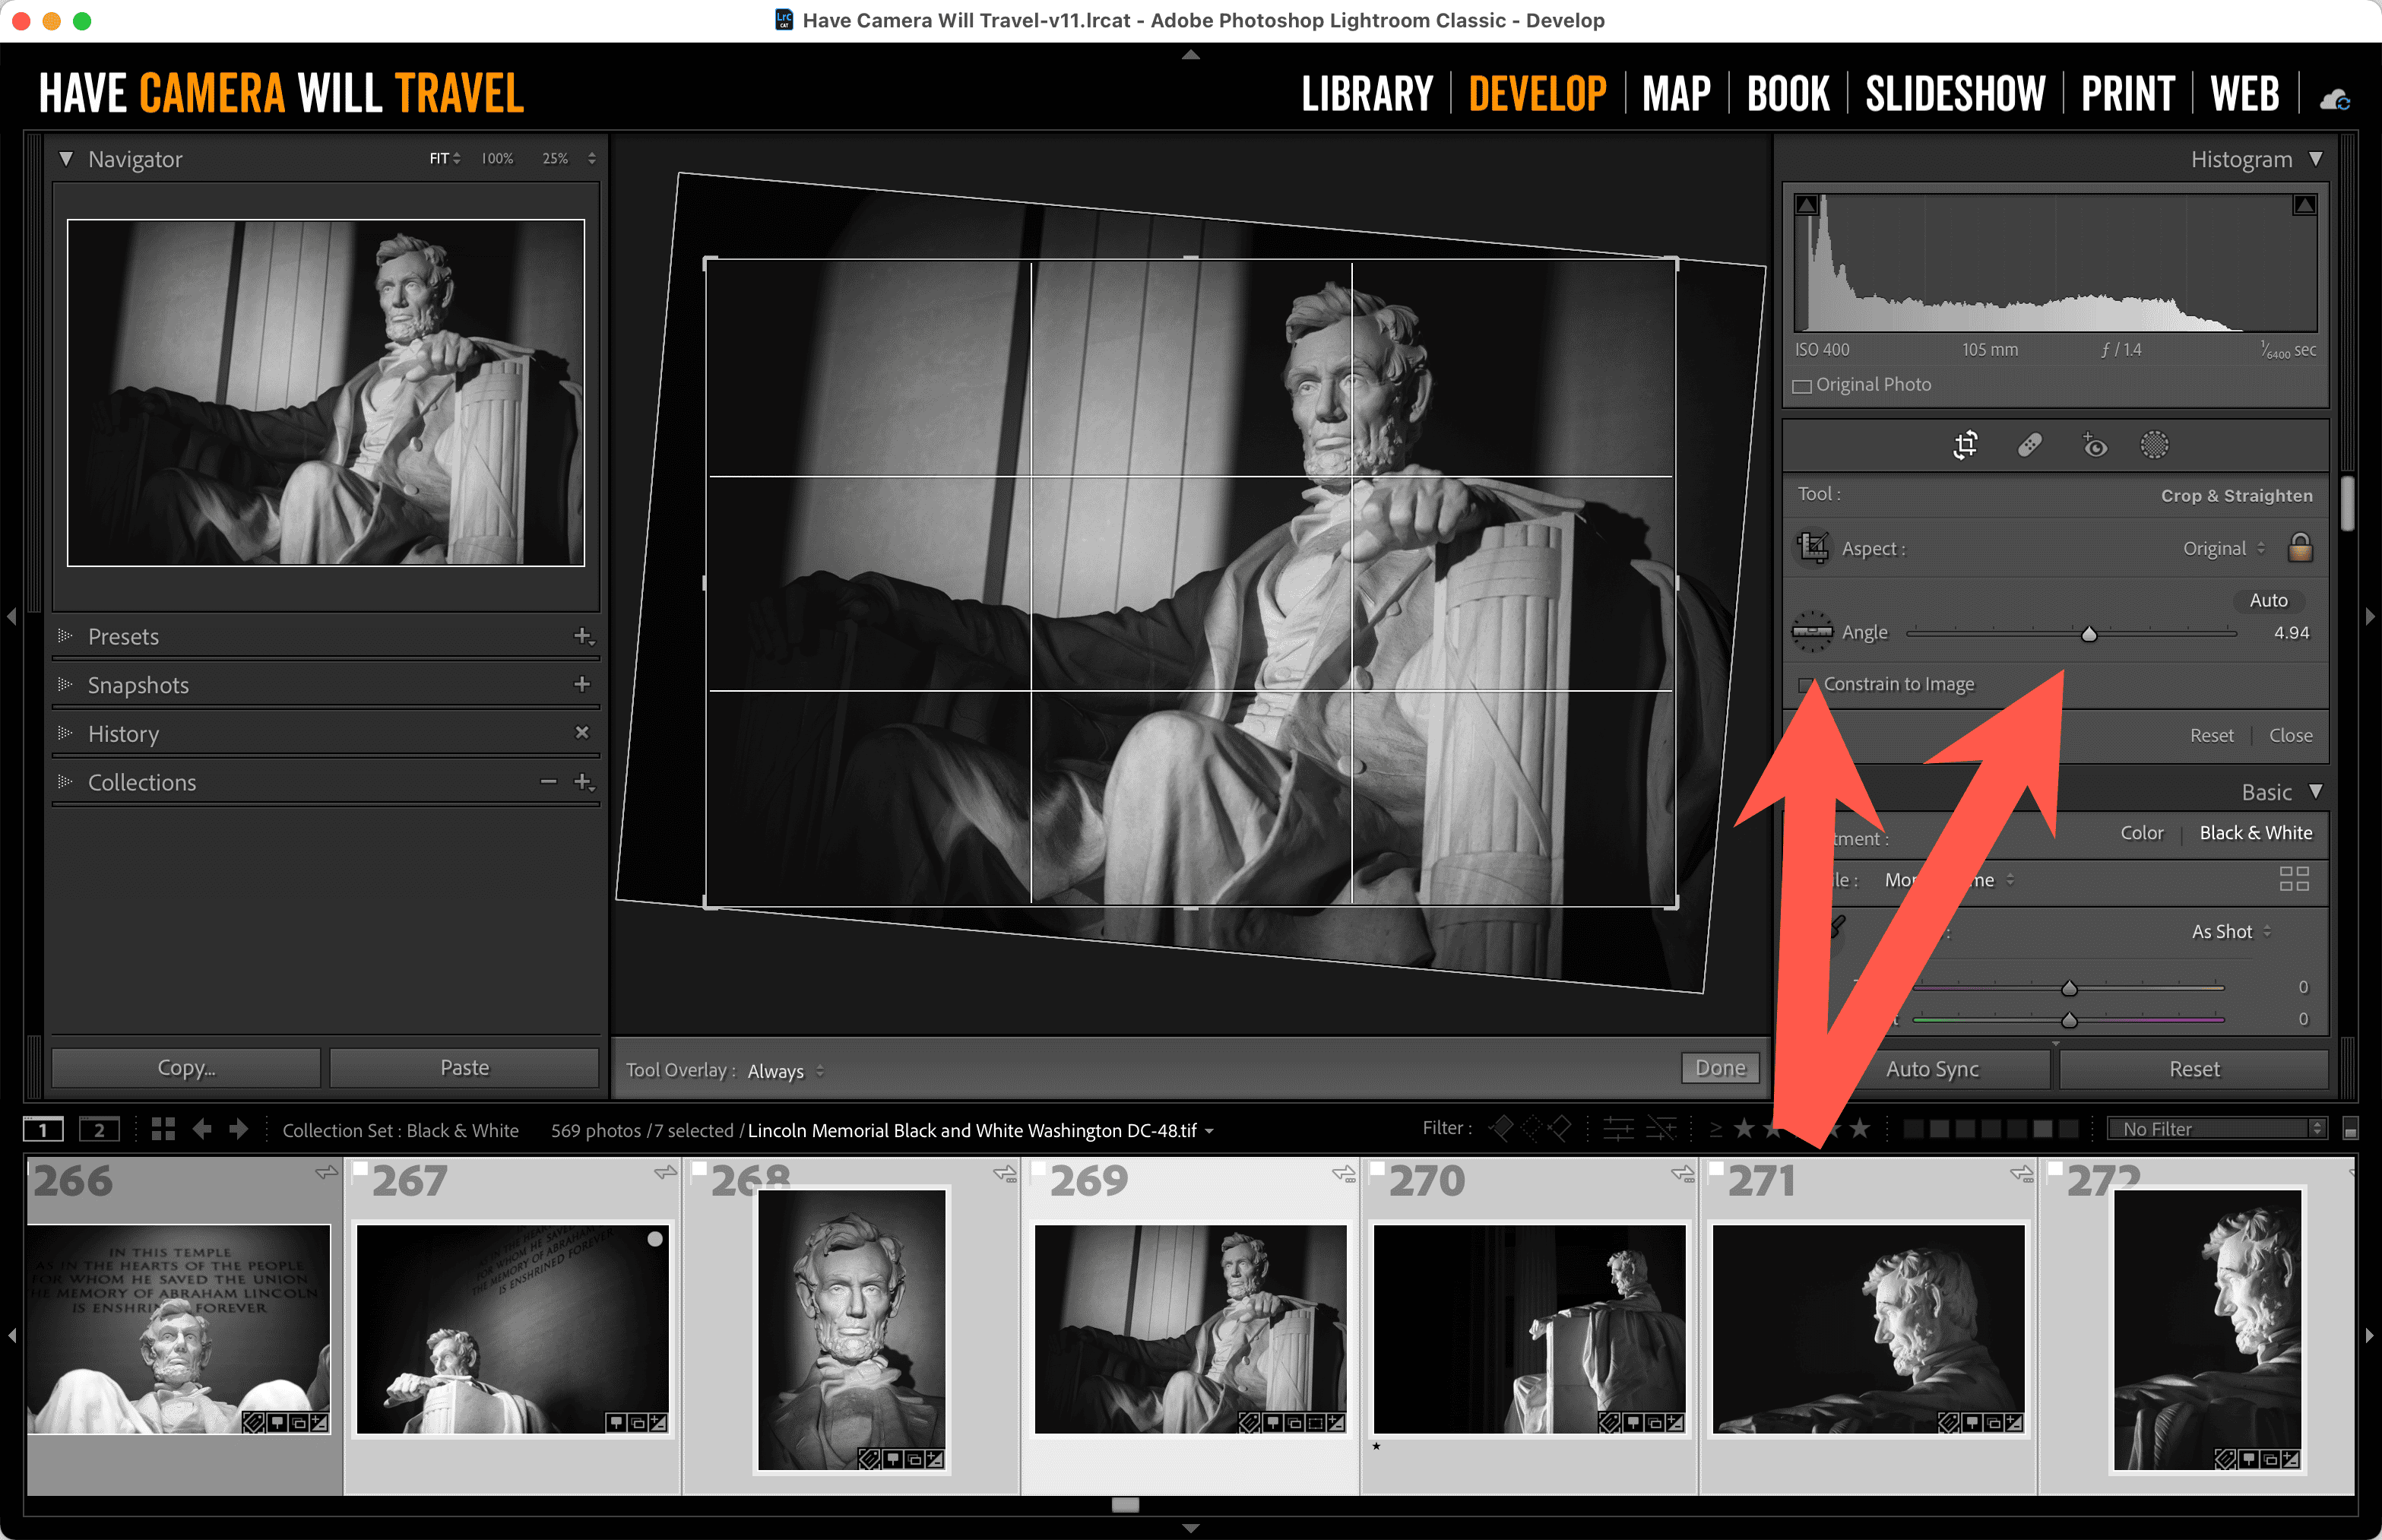Open profile browser grid icon
The height and width of the screenshot is (1540, 2382).
[x=2294, y=879]
